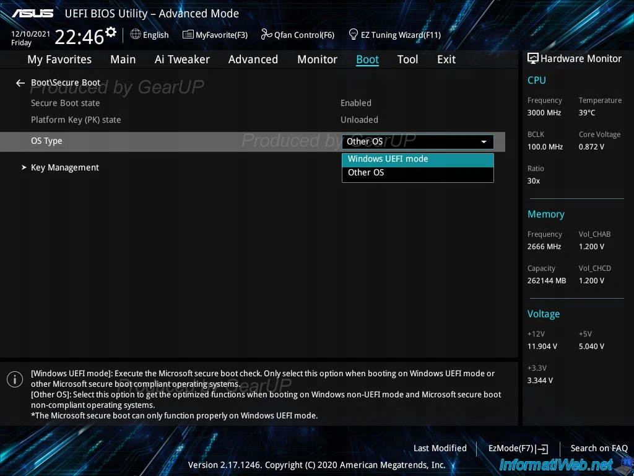Open MyFavorite(F3) menu
634x476 pixels.
[x=215, y=35]
